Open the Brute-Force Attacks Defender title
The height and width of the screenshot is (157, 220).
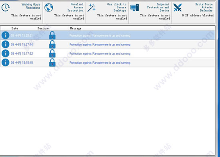click(204, 8)
